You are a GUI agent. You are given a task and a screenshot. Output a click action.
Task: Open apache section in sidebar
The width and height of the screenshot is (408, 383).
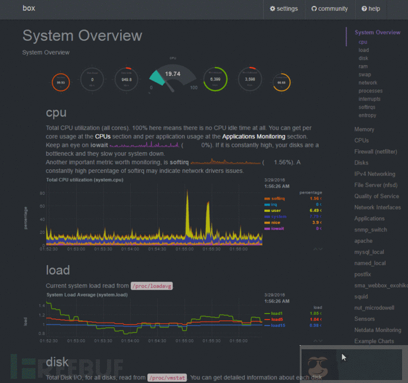[x=363, y=241]
